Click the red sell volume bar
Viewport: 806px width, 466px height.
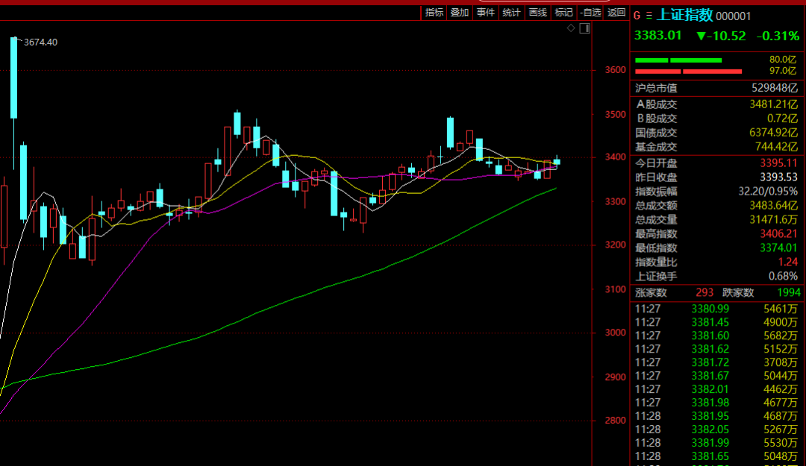[x=687, y=72]
